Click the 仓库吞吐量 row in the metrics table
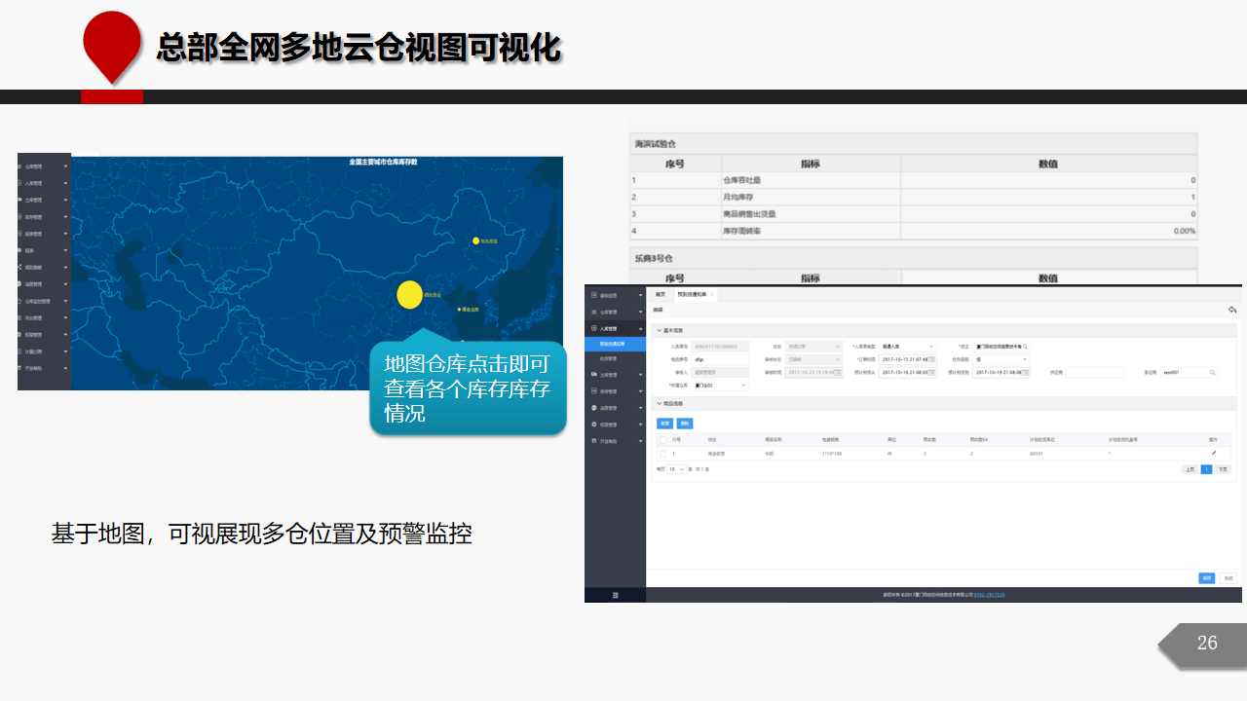1247x701 pixels. pyautogui.click(x=913, y=180)
